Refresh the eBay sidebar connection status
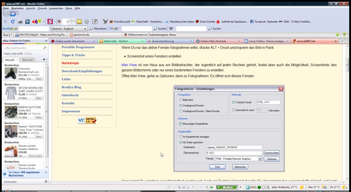The image size is (351, 192). click(46, 182)
